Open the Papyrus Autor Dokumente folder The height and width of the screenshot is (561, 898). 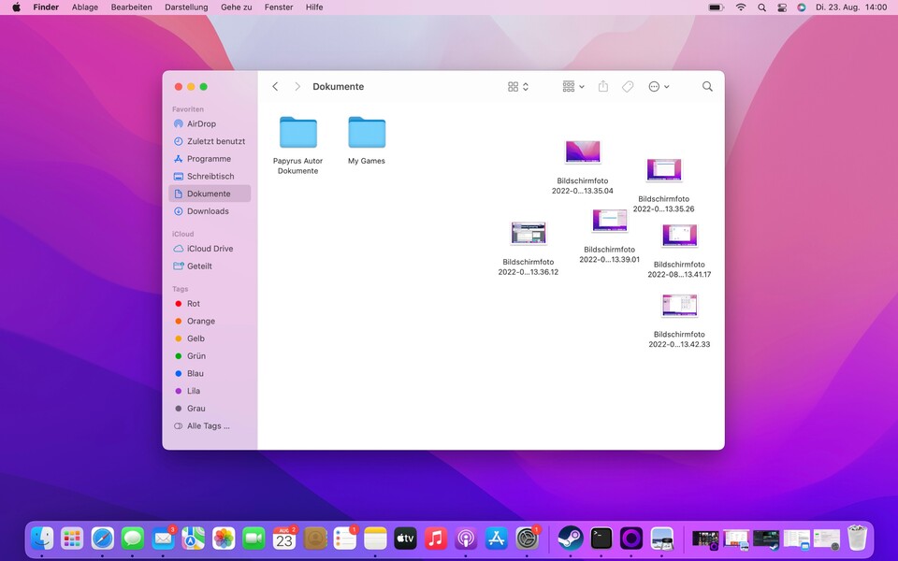[298, 133]
